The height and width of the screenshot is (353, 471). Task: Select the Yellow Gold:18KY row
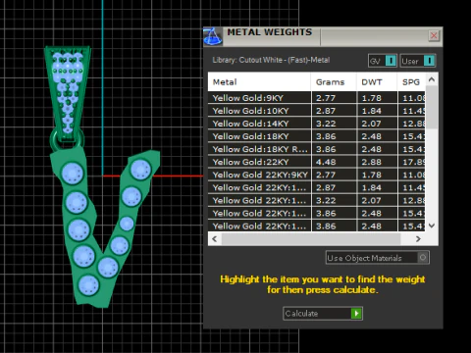click(317, 136)
